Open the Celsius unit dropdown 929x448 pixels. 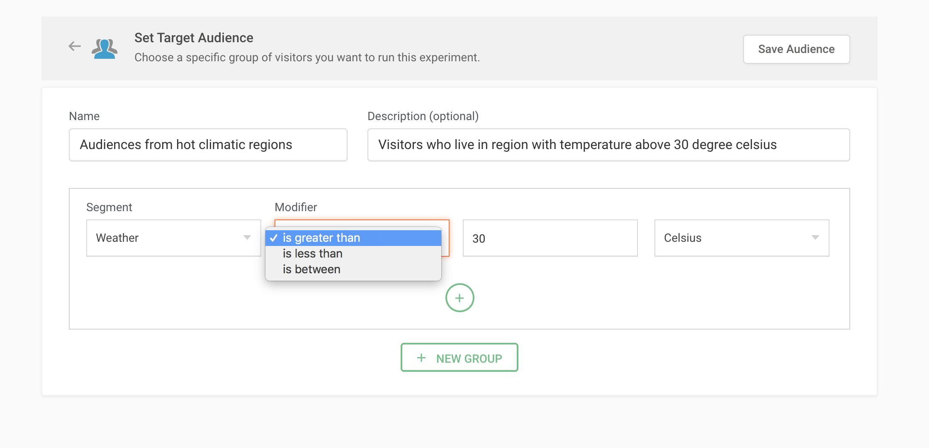click(x=741, y=238)
